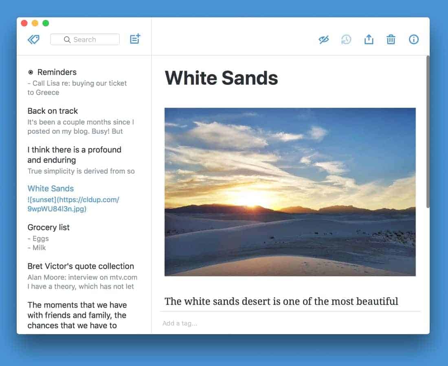
Task: Create a new note with compose icon
Action: tap(135, 39)
